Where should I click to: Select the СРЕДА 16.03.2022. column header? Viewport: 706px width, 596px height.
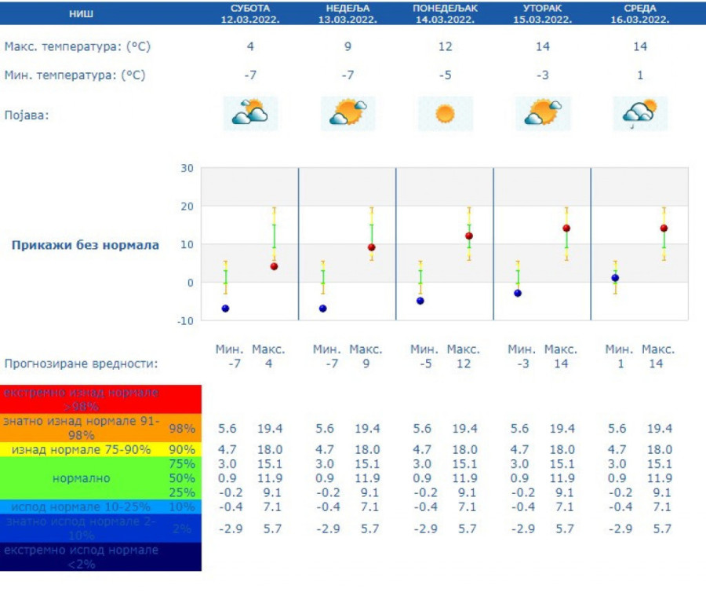639,14
